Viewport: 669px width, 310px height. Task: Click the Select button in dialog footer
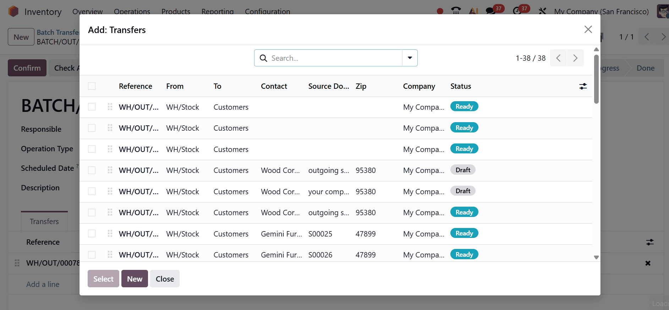103,279
